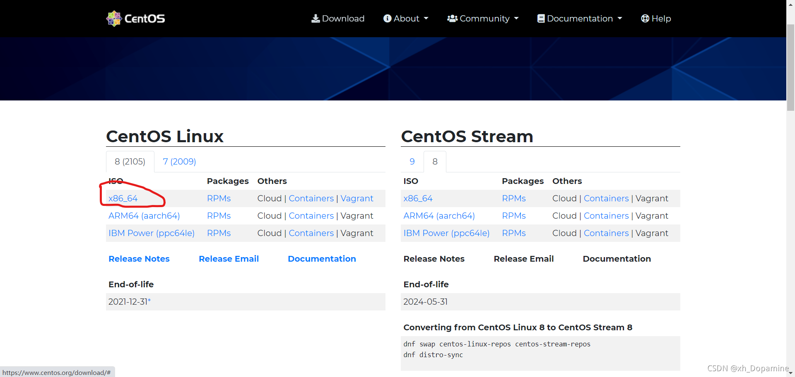Open Containers for CentOS Linux IBM Power
The image size is (795, 377).
[311, 233]
